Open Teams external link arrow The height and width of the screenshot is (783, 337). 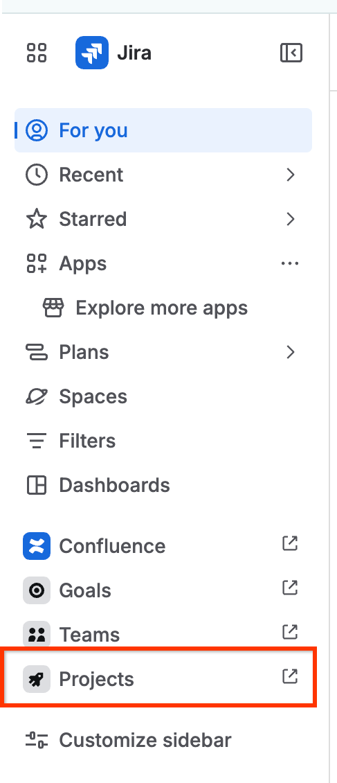290,632
